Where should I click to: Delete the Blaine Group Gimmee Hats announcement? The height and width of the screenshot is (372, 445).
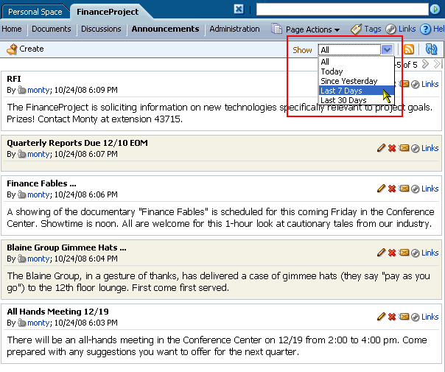pos(392,253)
